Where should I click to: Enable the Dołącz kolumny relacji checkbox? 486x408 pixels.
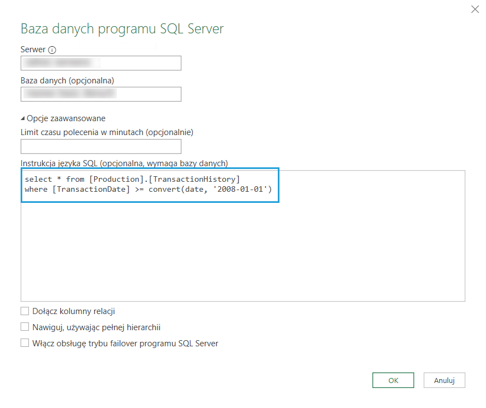[x=24, y=311]
